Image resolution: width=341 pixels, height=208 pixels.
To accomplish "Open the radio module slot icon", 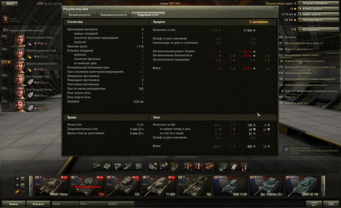I will [139, 167].
